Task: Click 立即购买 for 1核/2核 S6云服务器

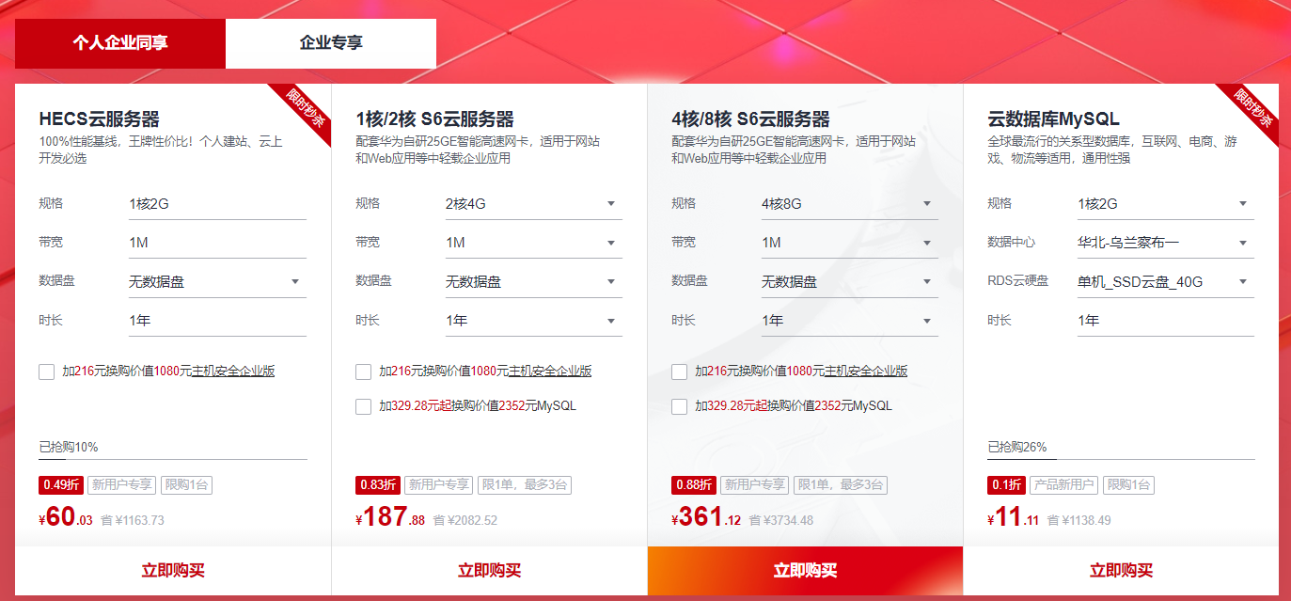Action: (489, 571)
